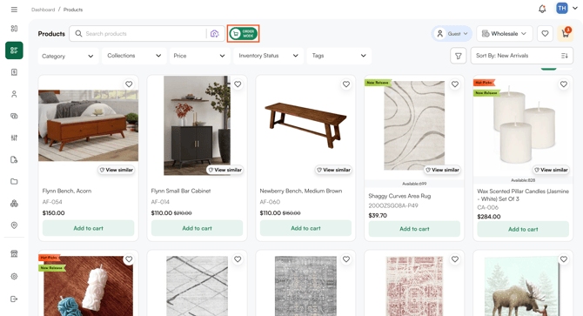Add Shaggy Curves Area Rug to cart
The image size is (583, 316).
[x=414, y=229]
